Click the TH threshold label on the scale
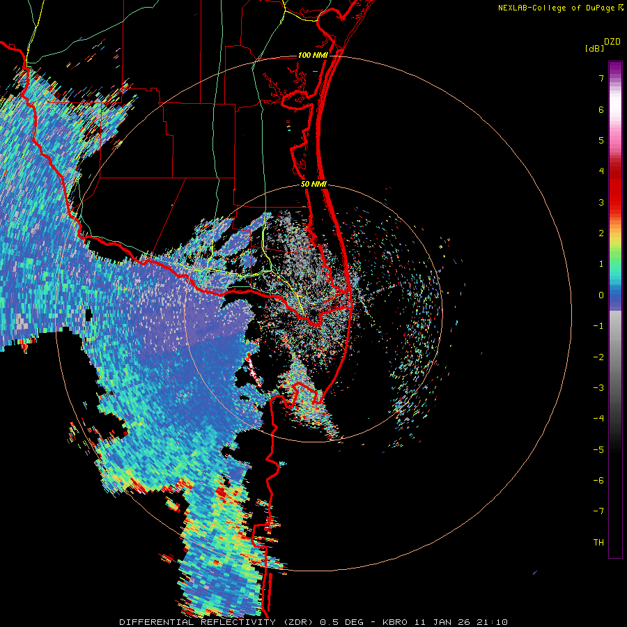This screenshot has height=627, width=627. tap(598, 543)
